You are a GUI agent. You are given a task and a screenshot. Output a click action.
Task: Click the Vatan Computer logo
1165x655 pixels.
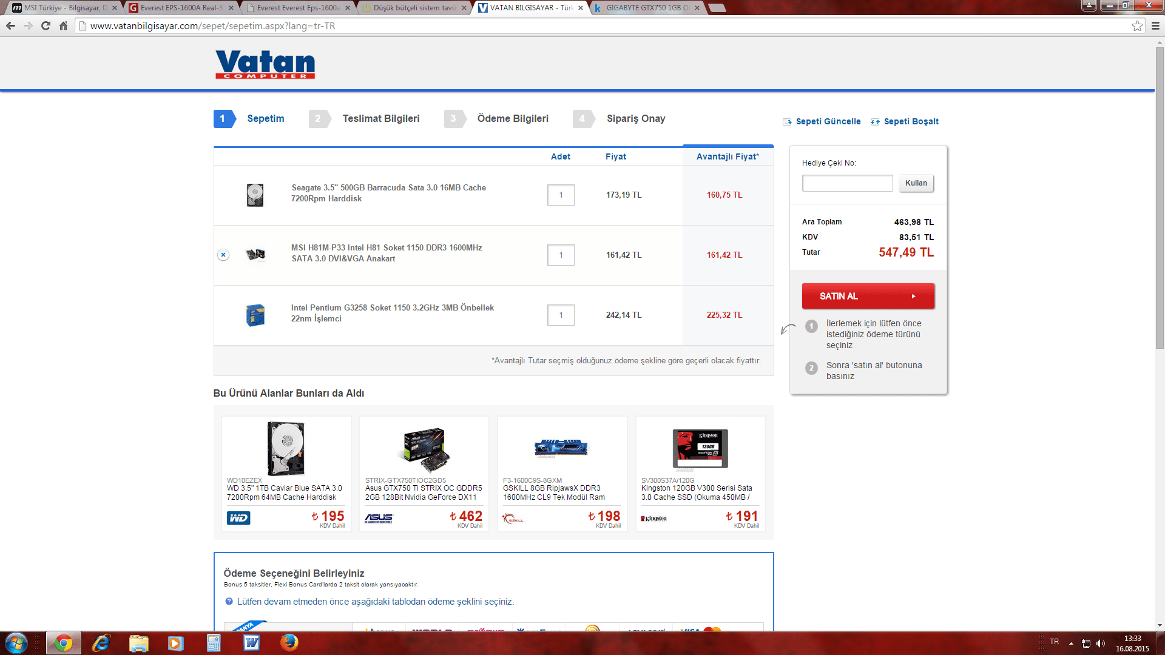[265, 64]
